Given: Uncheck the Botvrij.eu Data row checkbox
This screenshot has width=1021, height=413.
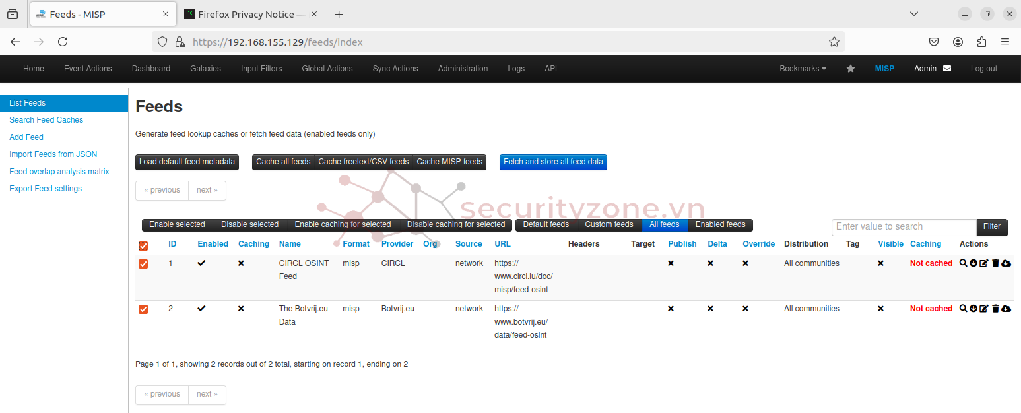Looking at the screenshot, I should pos(143,309).
